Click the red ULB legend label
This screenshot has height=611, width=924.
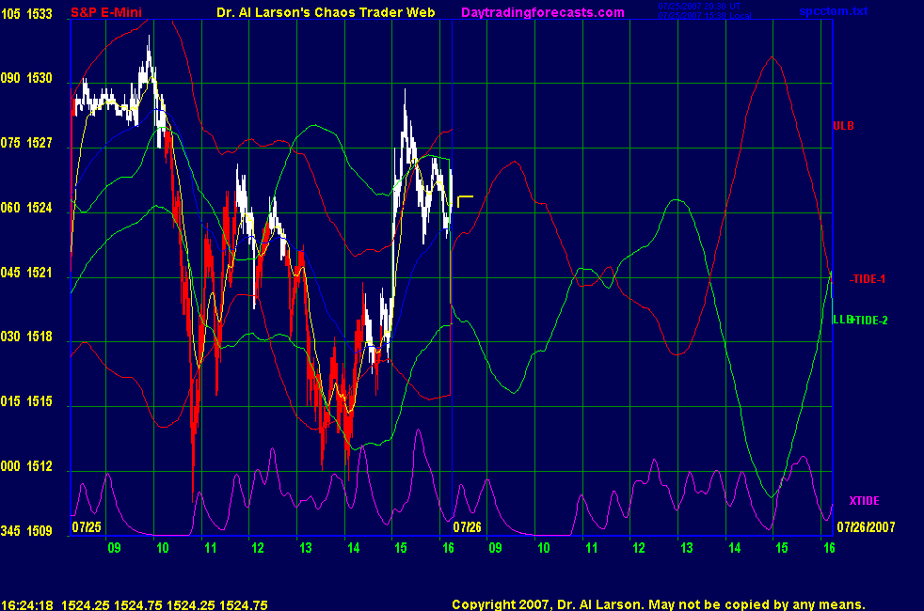click(843, 125)
